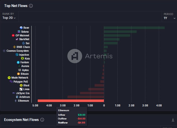
Task: Select the Solana green net flow bar
Action: [x=120, y=32]
